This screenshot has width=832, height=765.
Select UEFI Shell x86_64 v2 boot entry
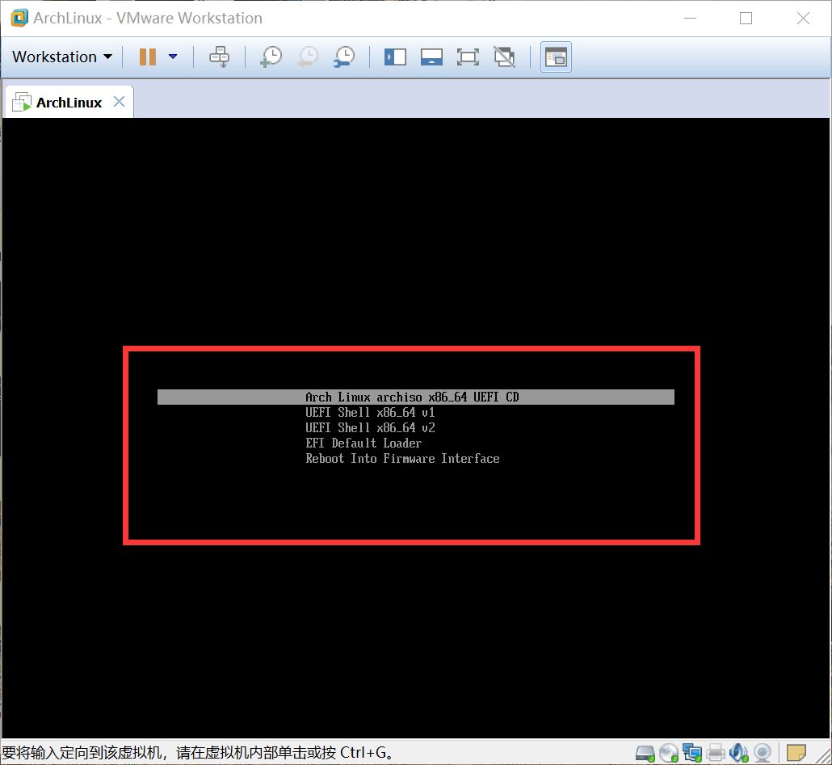(x=370, y=427)
